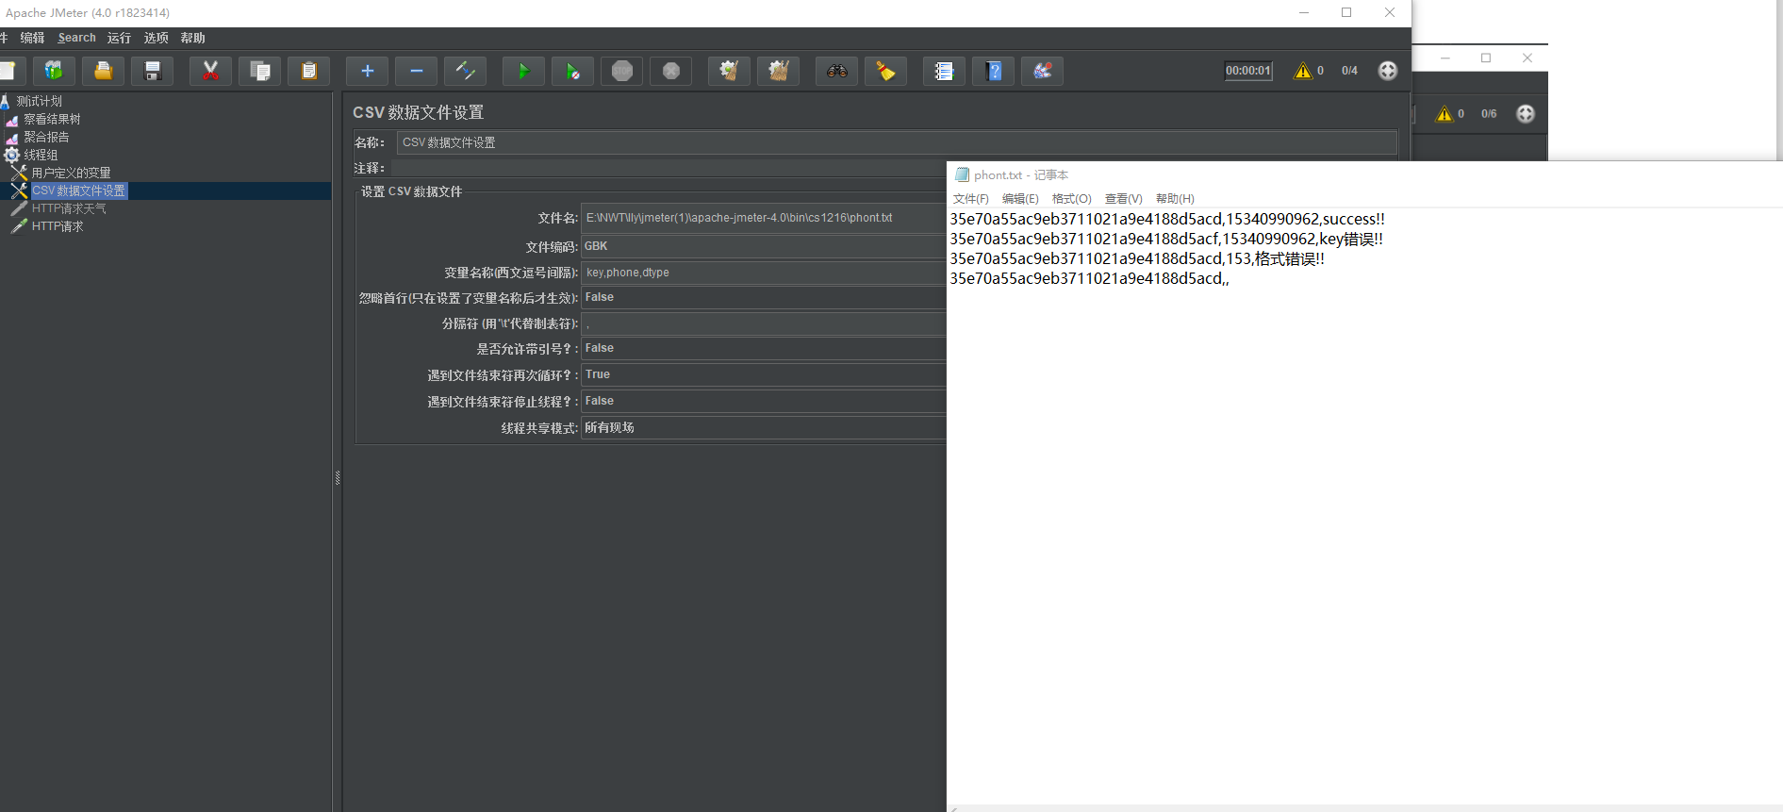Click the 文件名 file path field
The image size is (1783, 812).
click(764, 218)
